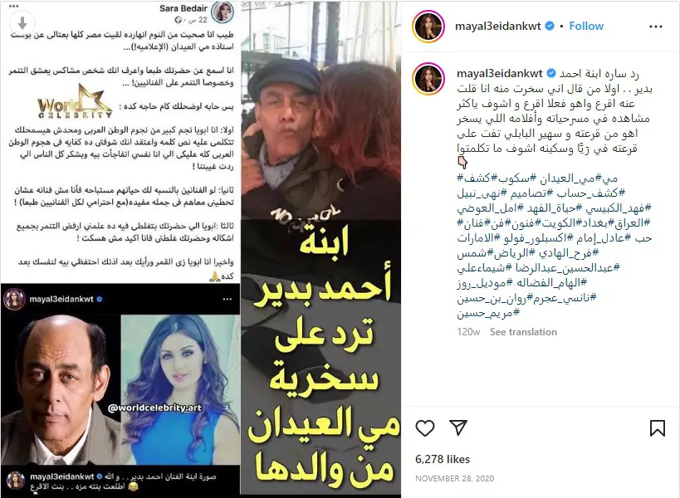680x498 pixels.
Task: Open more options three-dot menu in header
Action: 656,27
